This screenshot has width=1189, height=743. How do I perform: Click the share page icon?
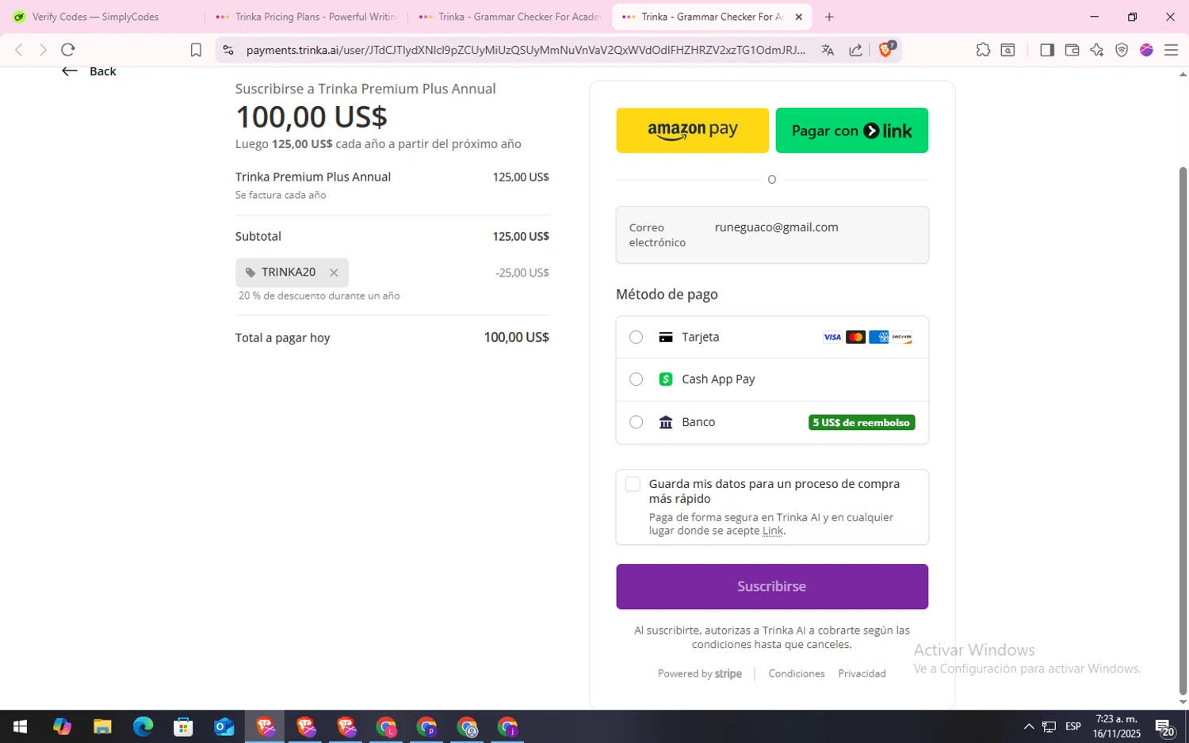pyautogui.click(x=855, y=50)
